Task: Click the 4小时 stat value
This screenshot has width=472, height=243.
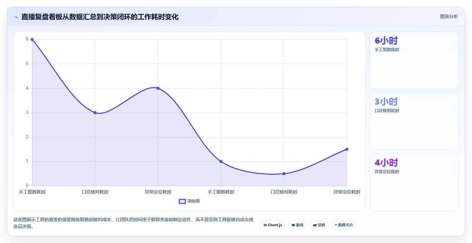Action: tap(386, 163)
